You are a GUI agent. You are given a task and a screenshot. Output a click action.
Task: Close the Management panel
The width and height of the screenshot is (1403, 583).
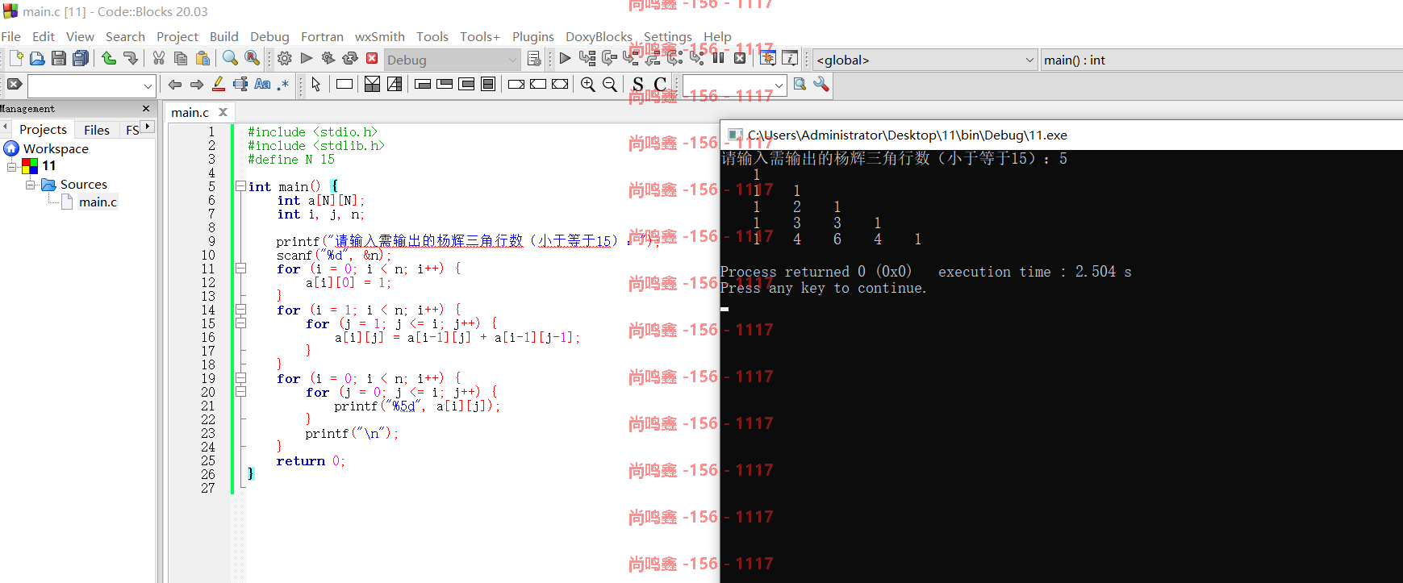[x=146, y=108]
